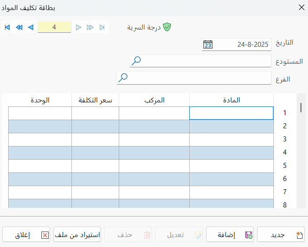Screen dimensions: 308x247
Task: Select row number 3 header
Action: point(285,139)
